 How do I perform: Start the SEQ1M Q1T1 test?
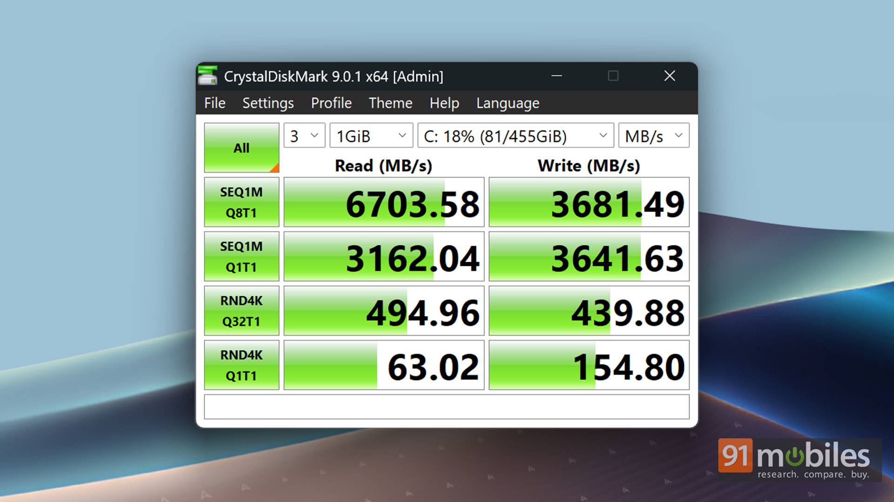[241, 257]
